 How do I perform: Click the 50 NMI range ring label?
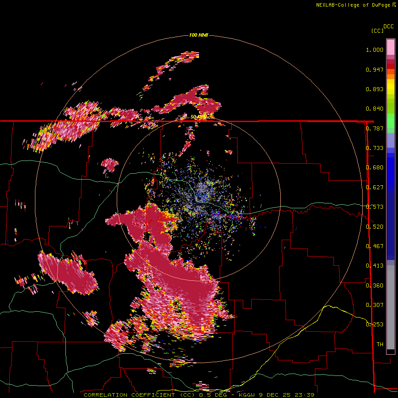(x=199, y=117)
